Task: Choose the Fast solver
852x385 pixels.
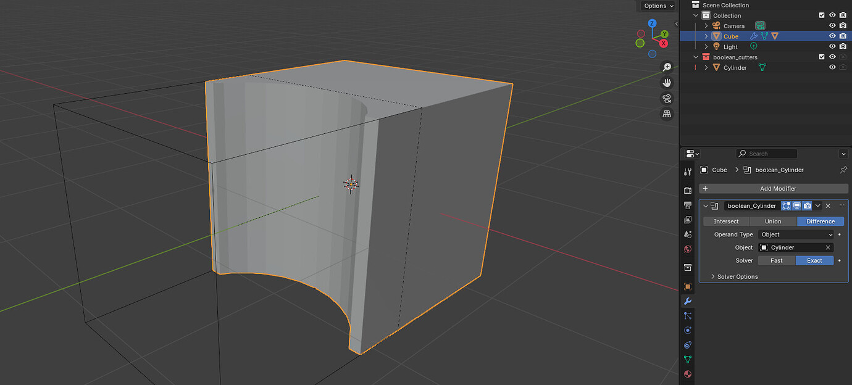Action: pyautogui.click(x=777, y=260)
